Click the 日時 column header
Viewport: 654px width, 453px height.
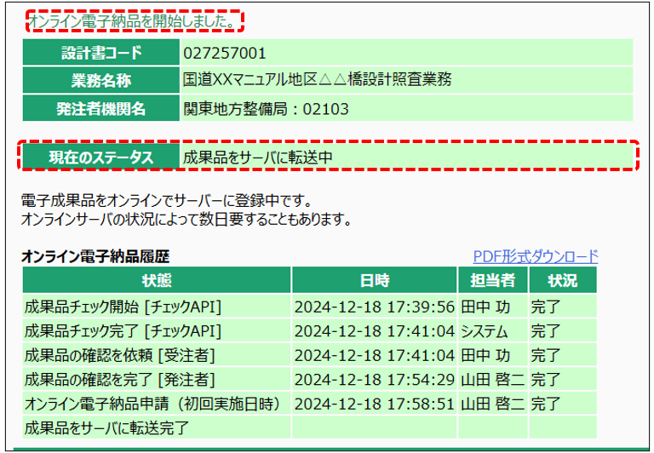374,279
